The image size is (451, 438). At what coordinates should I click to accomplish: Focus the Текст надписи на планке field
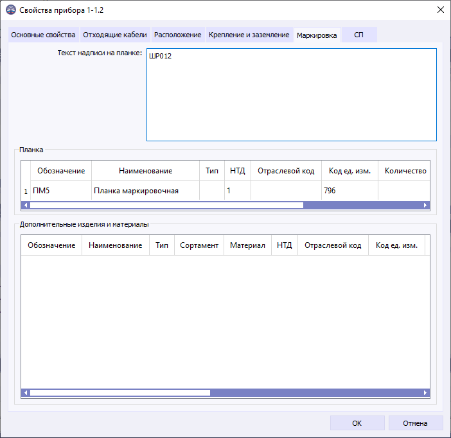pyautogui.click(x=292, y=94)
